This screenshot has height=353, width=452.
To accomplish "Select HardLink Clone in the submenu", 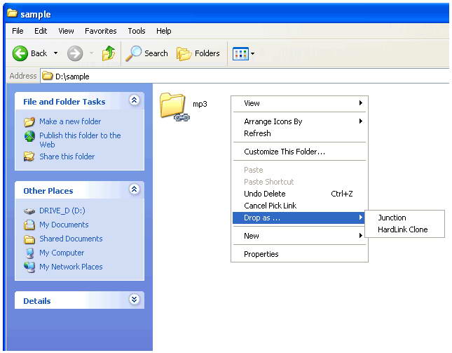I will pos(402,229).
